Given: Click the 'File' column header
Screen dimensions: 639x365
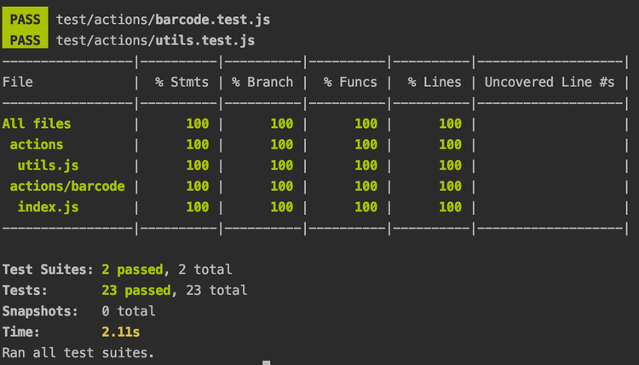Looking at the screenshot, I should 18,82.
